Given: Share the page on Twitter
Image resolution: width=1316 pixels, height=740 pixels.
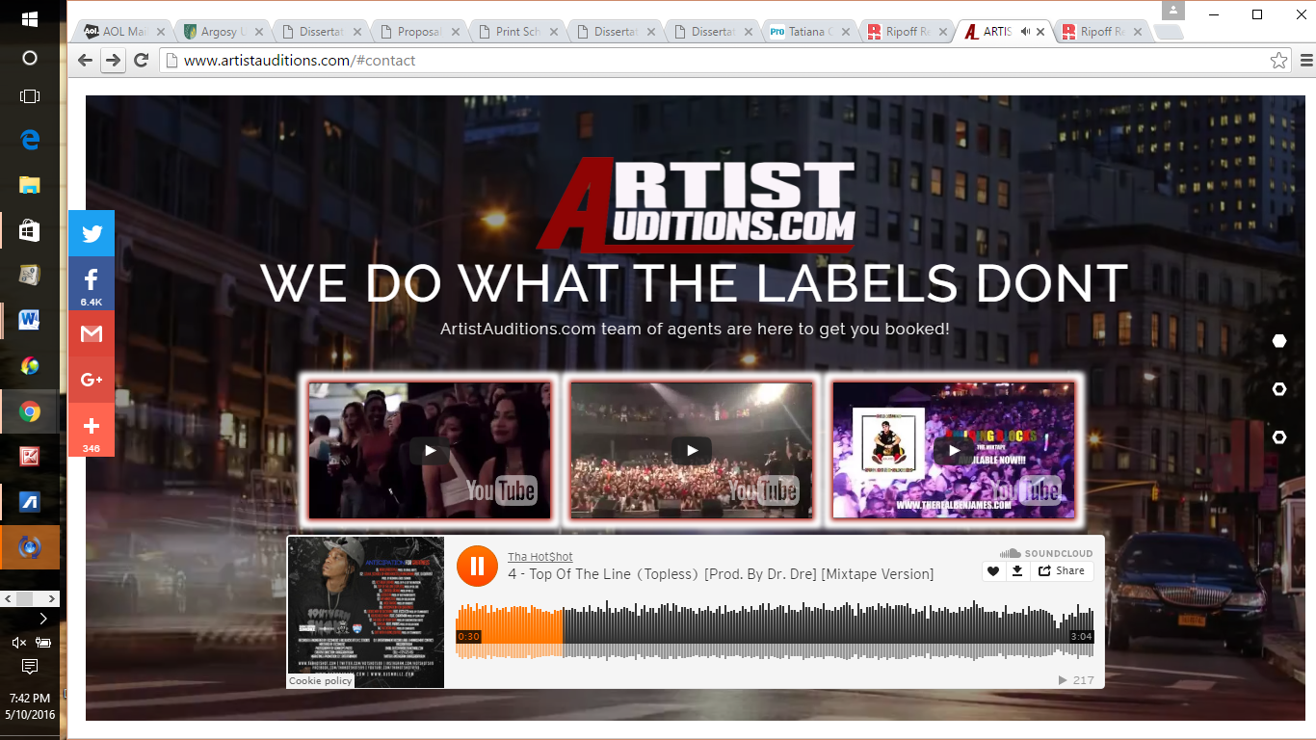Looking at the screenshot, I should pyautogui.click(x=92, y=233).
